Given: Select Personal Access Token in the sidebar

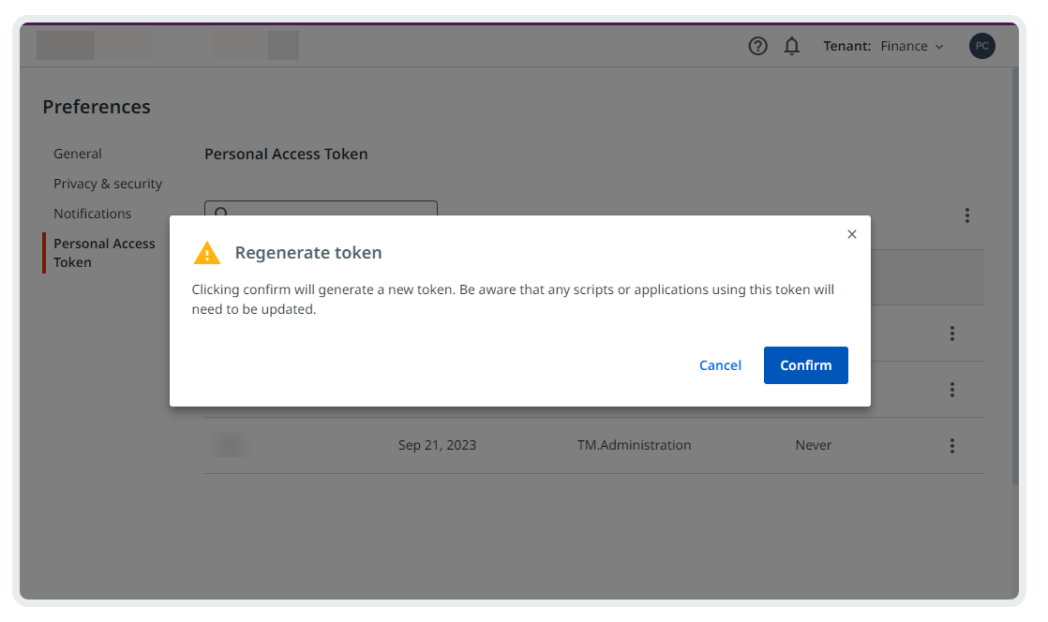Looking at the screenshot, I should pos(104,253).
